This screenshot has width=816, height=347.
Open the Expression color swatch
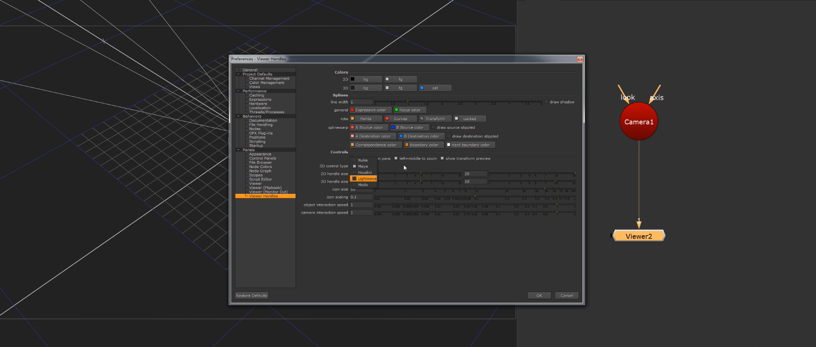point(370,110)
